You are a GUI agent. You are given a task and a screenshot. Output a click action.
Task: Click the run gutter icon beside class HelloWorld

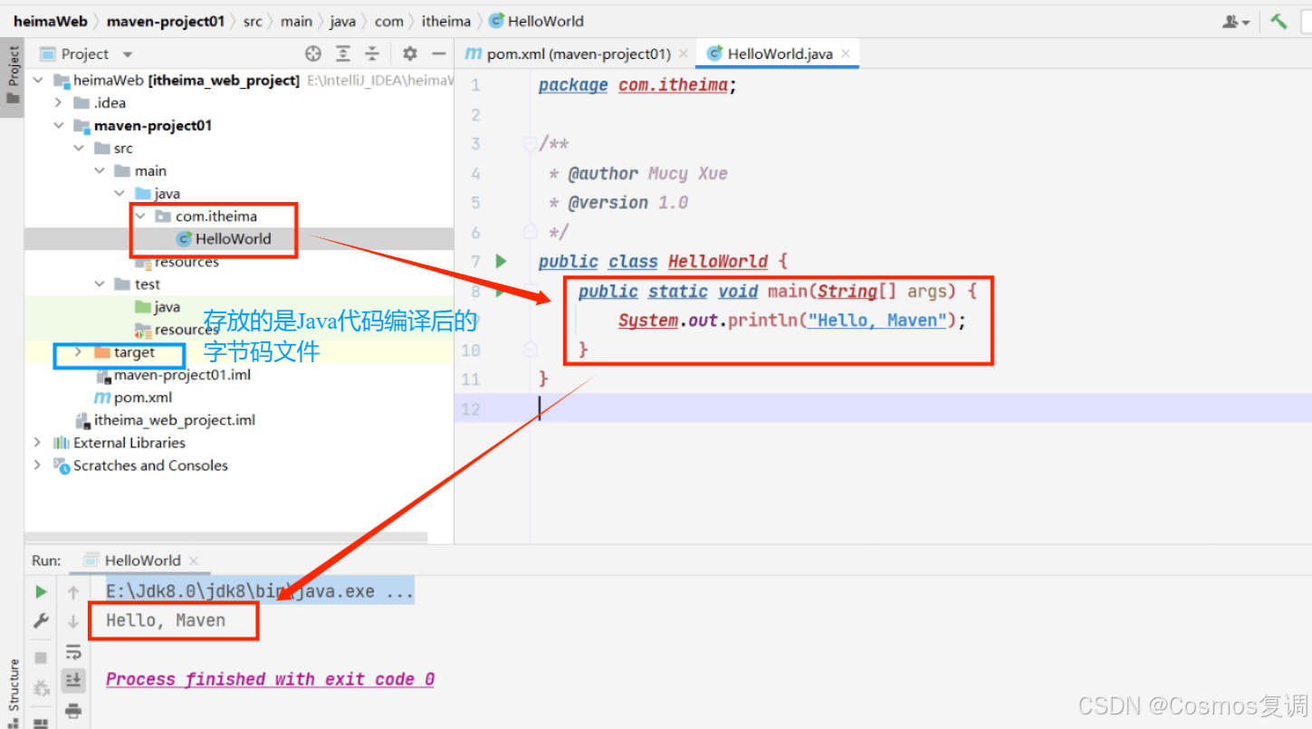502,262
